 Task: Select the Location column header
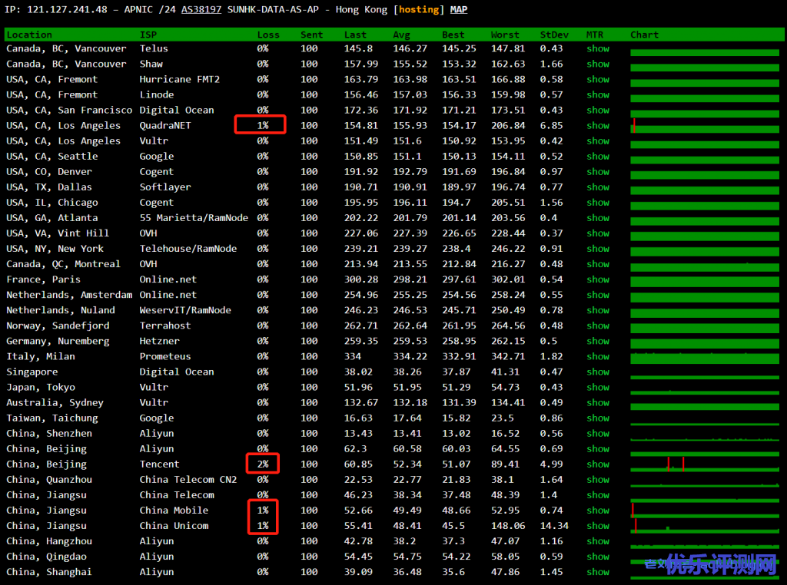[29, 35]
